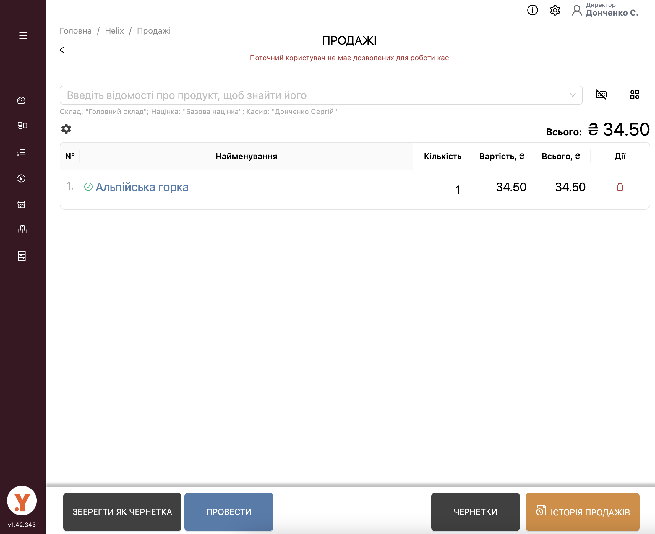
Task: Expand the product search dropdown arrow
Action: pos(573,95)
